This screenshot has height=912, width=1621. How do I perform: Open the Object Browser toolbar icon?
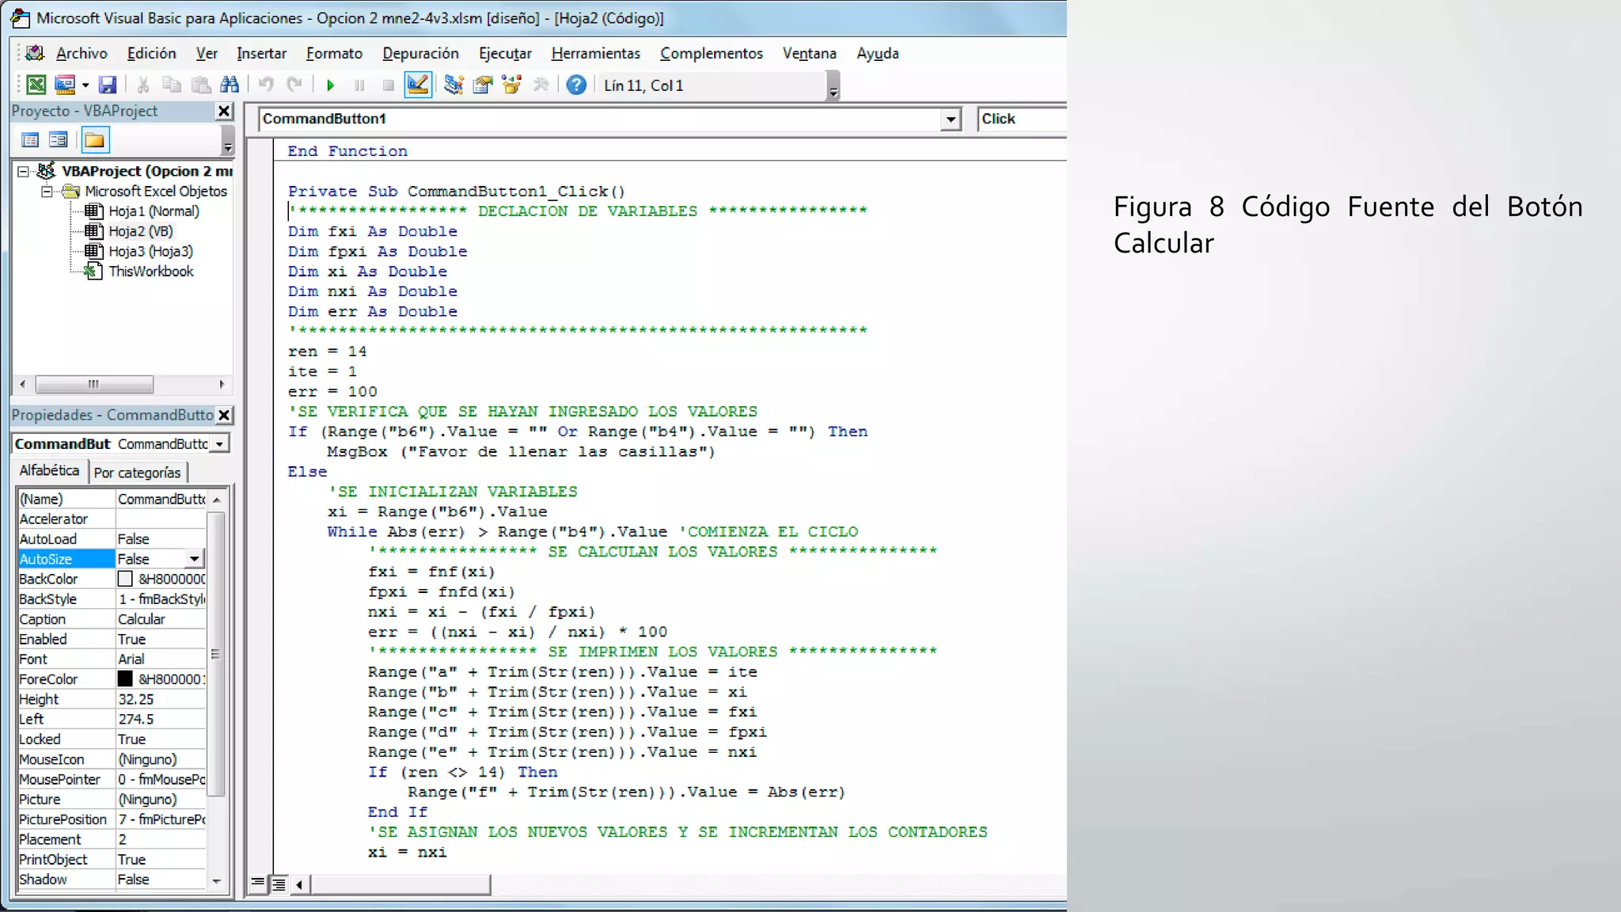[x=511, y=85]
